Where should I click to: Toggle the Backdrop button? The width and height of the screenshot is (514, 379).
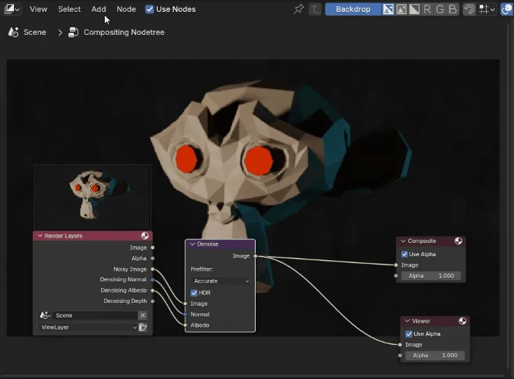pyautogui.click(x=353, y=9)
